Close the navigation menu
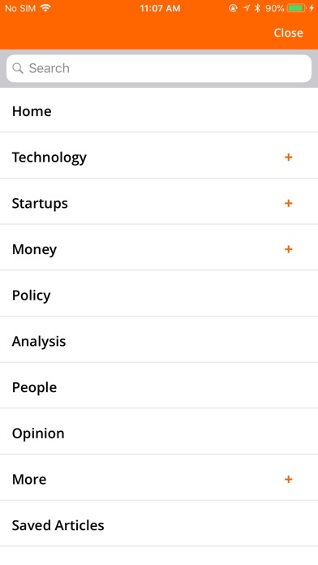This screenshot has width=318, height=565. pyautogui.click(x=288, y=32)
